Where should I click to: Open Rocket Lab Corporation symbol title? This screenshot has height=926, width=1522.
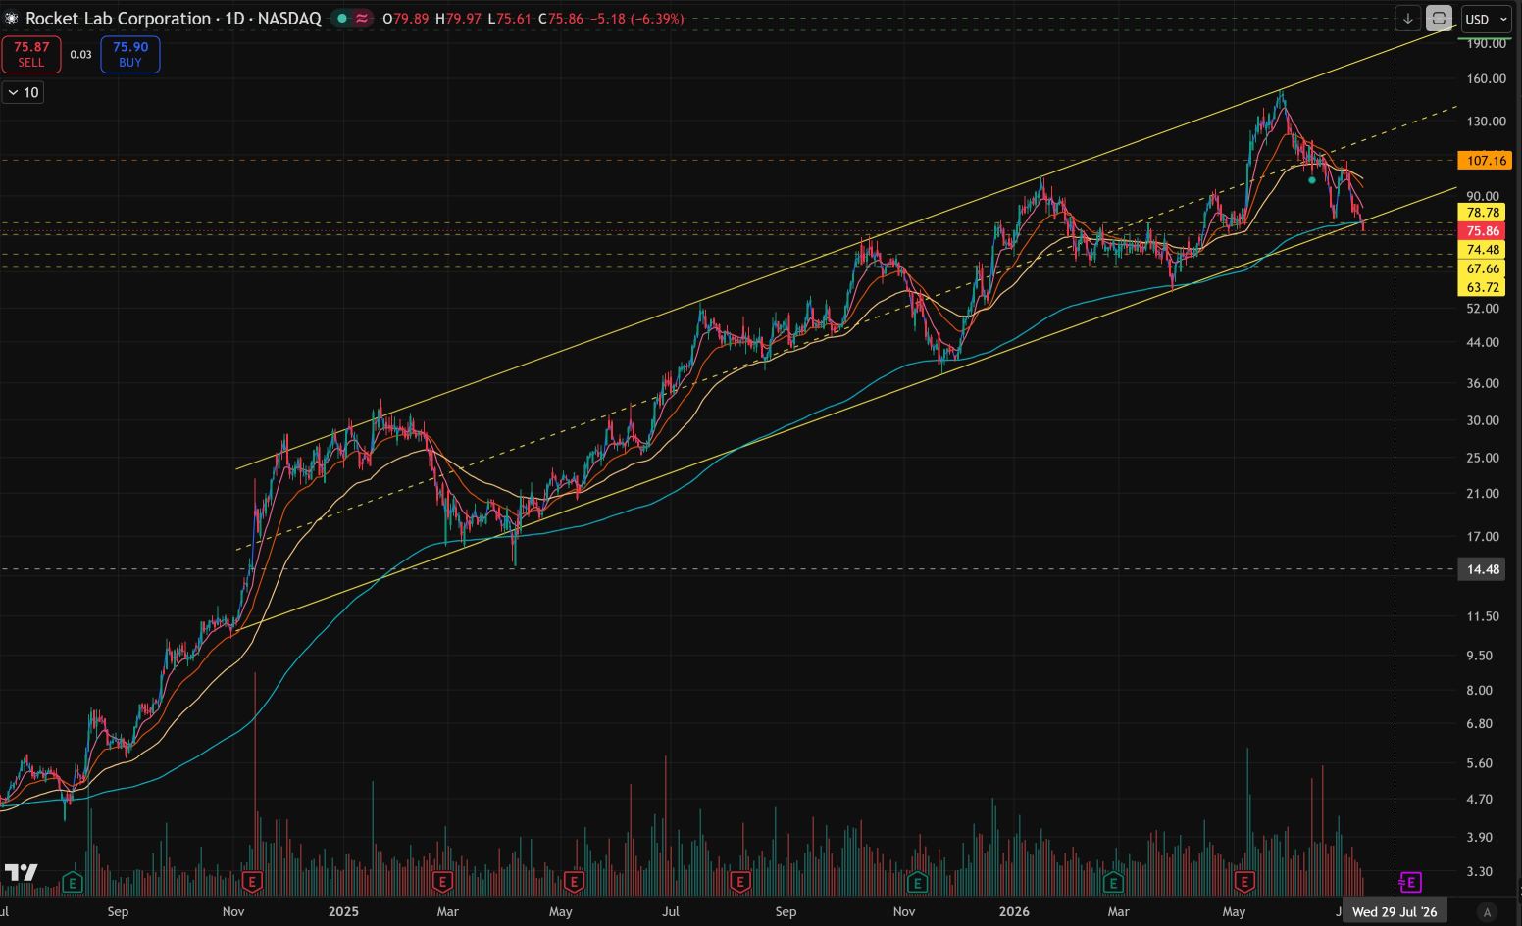(118, 19)
